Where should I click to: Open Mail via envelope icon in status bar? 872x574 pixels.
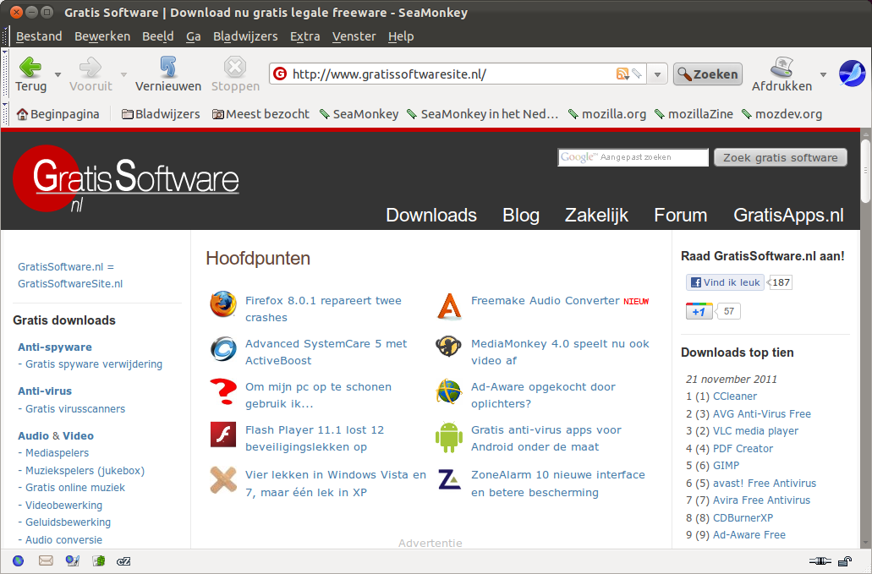coord(46,560)
